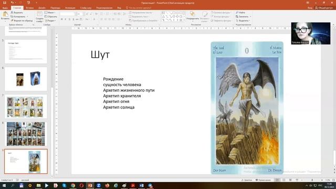Click the Вход sign-in link
The image size is (336, 189).
coord(310,8)
